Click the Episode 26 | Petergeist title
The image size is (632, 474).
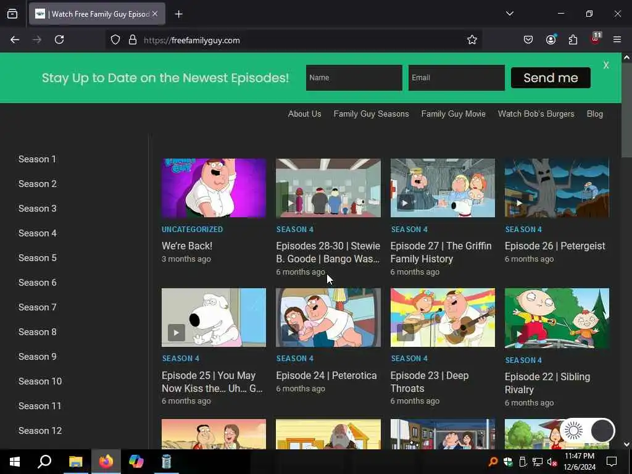click(x=555, y=246)
